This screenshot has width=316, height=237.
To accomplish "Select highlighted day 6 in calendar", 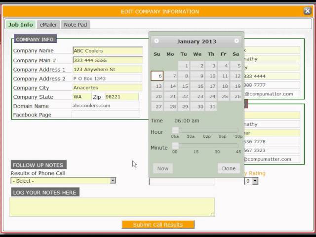I will [x=157, y=76].
